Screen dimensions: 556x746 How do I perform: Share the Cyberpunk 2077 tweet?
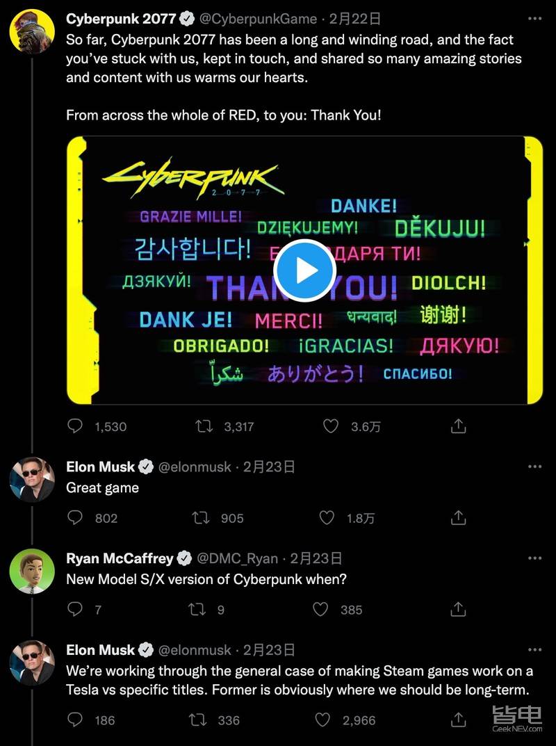tap(458, 425)
